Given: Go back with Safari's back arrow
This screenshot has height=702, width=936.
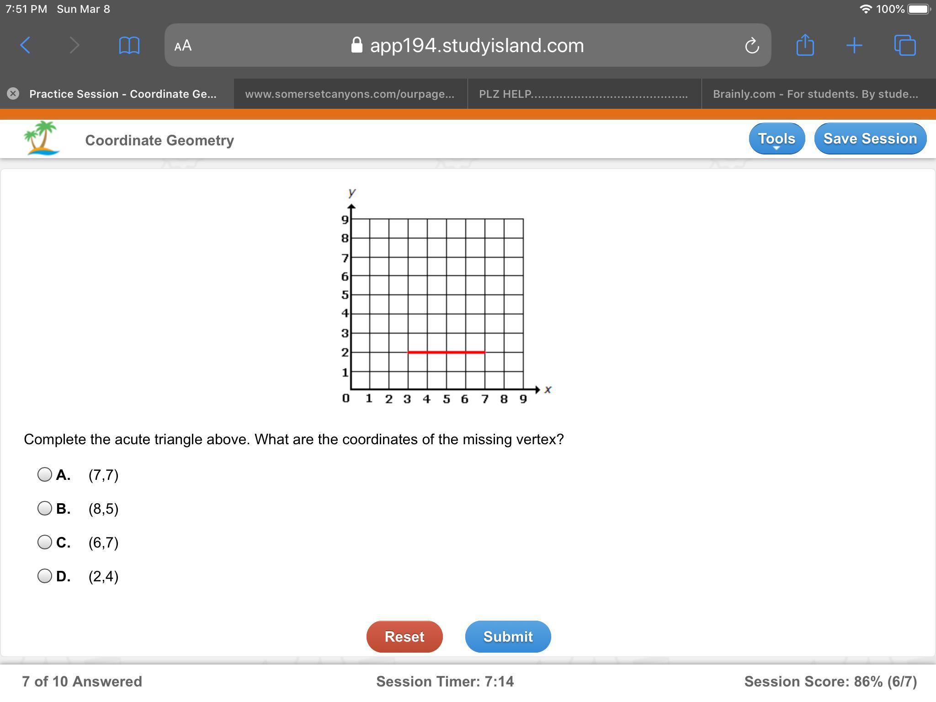Looking at the screenshot, I should (x=25, y=45).
